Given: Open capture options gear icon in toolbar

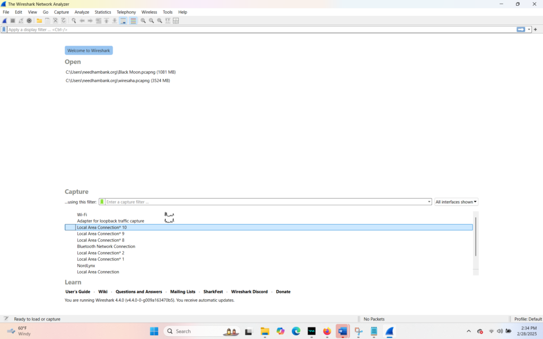Looking at the screenshot, I should click(x=29, y=21).
